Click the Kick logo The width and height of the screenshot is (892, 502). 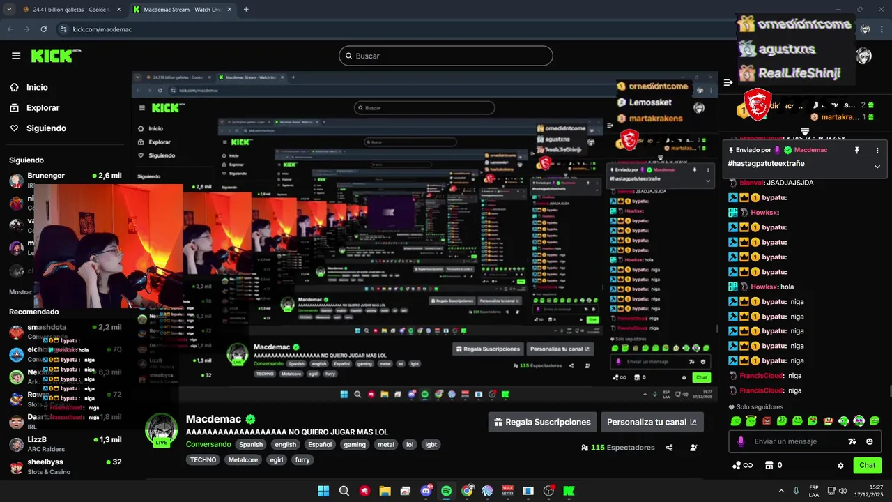point(55,56)
